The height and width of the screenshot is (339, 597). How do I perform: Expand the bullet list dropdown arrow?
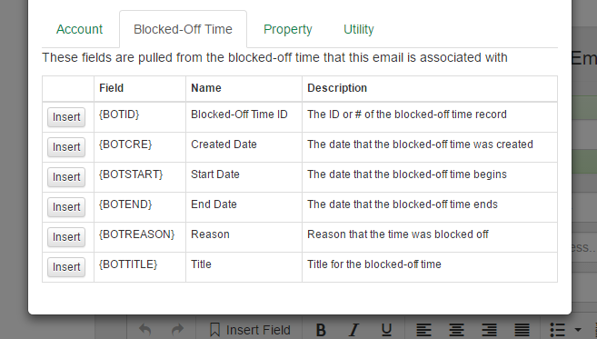pyautogui.click(x=578, y=330)
